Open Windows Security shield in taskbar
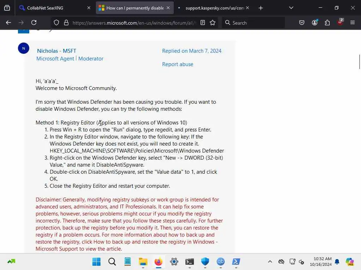This screenshot has height=270, width=361. pos(205,262)
